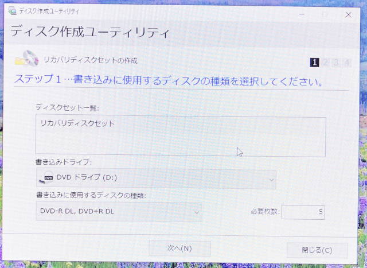Click the disc creation utility title bar icon
This screenshot has width=367, height=268.
[12, 11]
